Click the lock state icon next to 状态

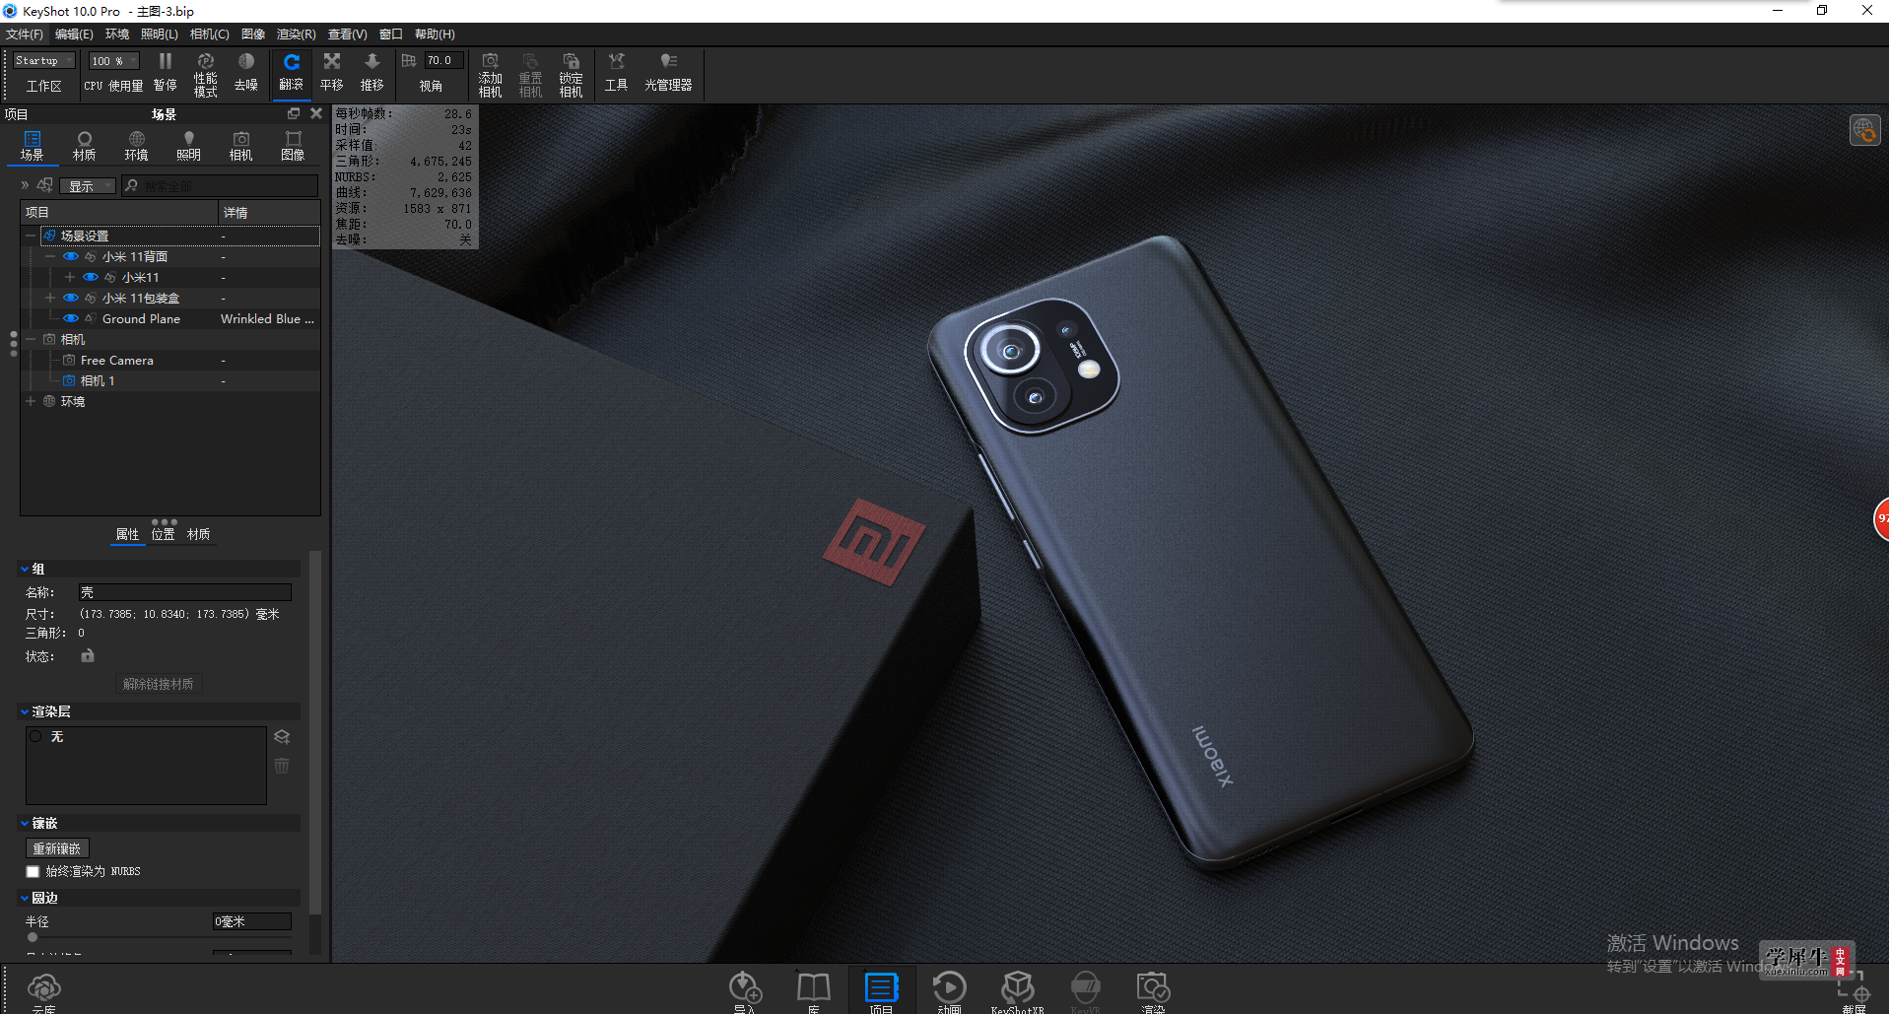tap(88, 655)
